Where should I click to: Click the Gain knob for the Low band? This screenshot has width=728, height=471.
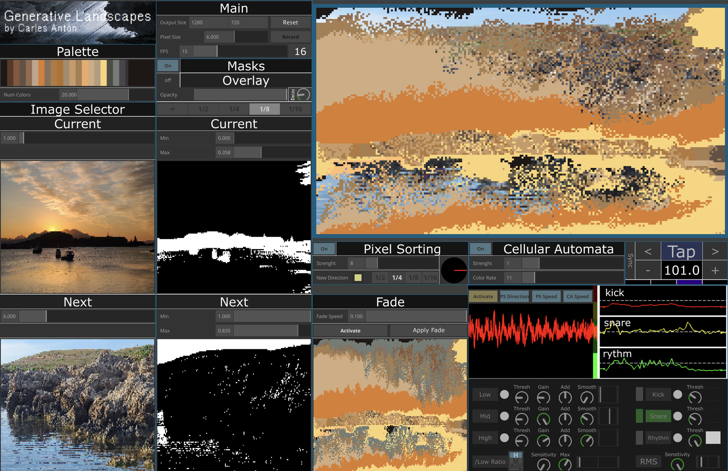pyautogui.click(x=544, y=397)
